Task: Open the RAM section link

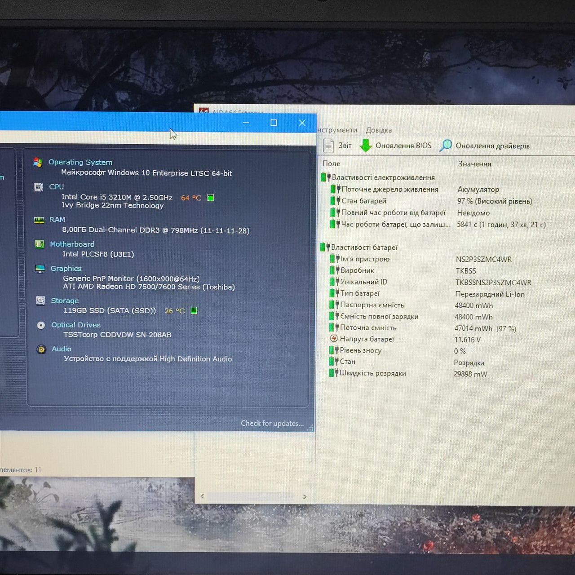Action: click(57, 220)
